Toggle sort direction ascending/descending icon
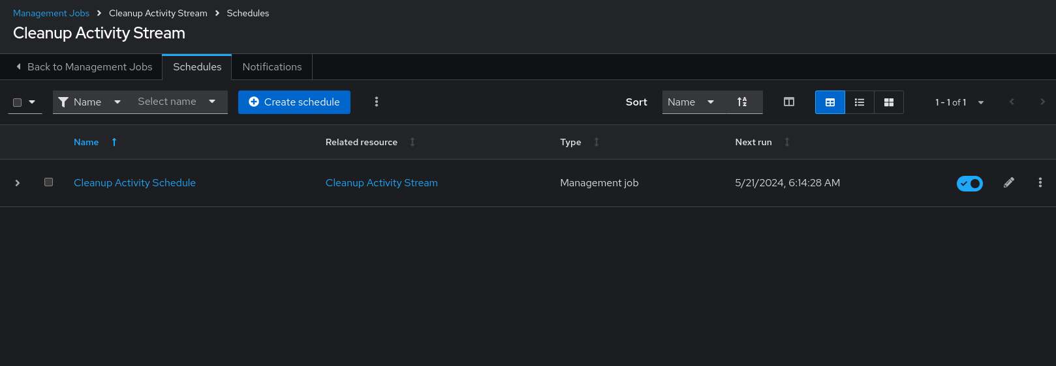Screen dimensions: 1056x366 coord(743,102)
